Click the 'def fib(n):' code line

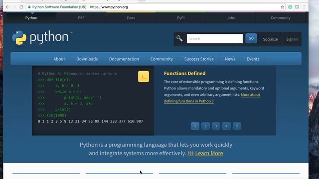tap(54, 80)
